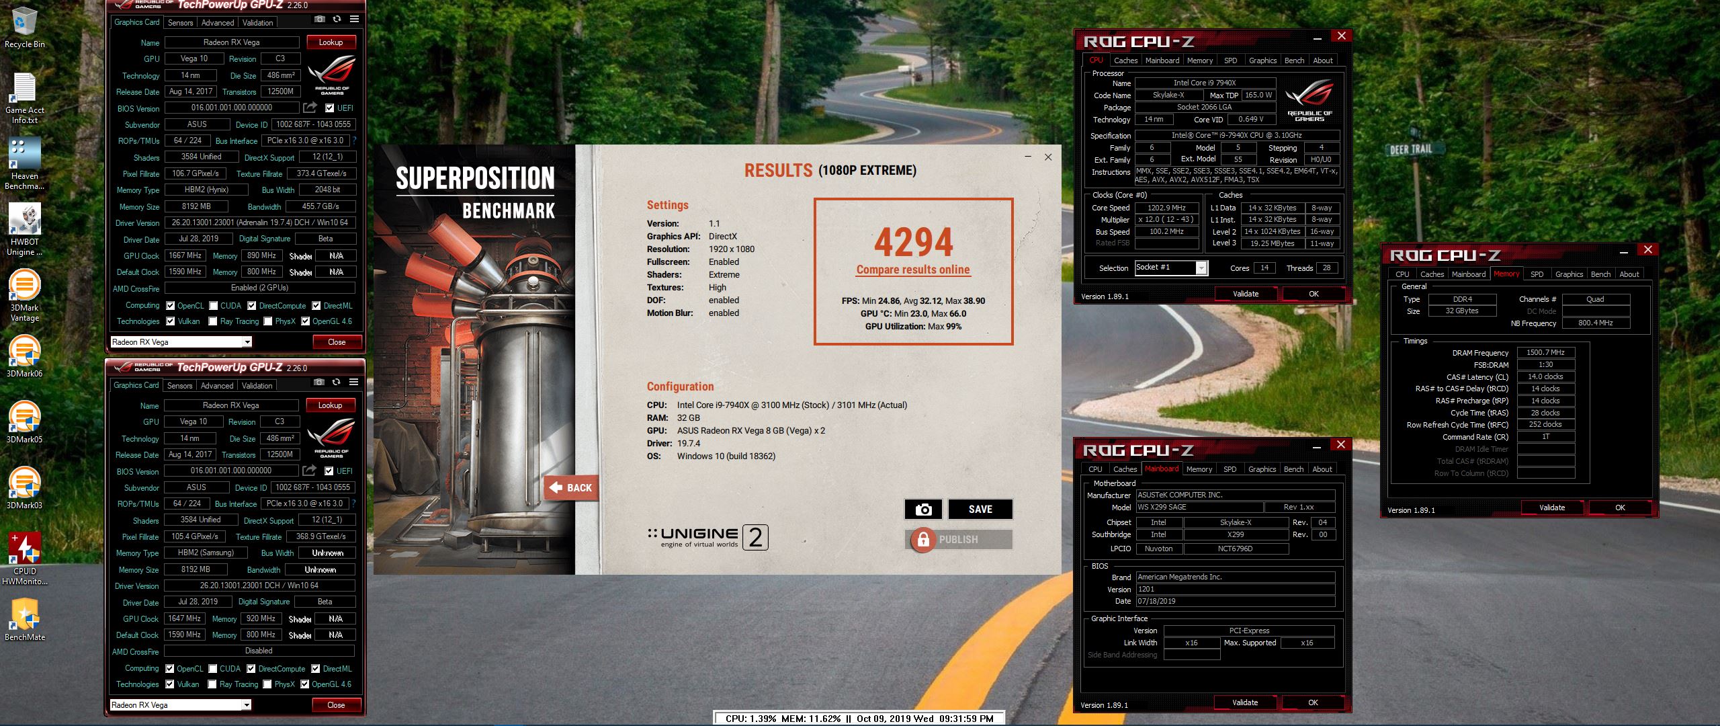Click screenshot camera icon in bottom GPU-Z window
The image size is (1720, 726).
click(x=319, y=382)
